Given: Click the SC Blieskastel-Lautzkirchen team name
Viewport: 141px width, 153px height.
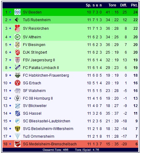Looking at the screenshot, I should tap(47, 121).
